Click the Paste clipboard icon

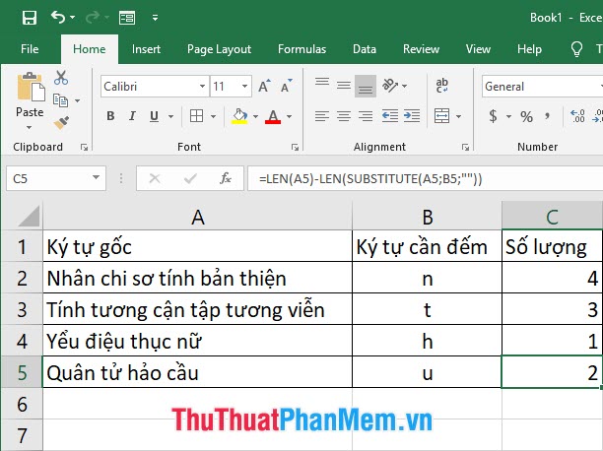tap(31, 88)
